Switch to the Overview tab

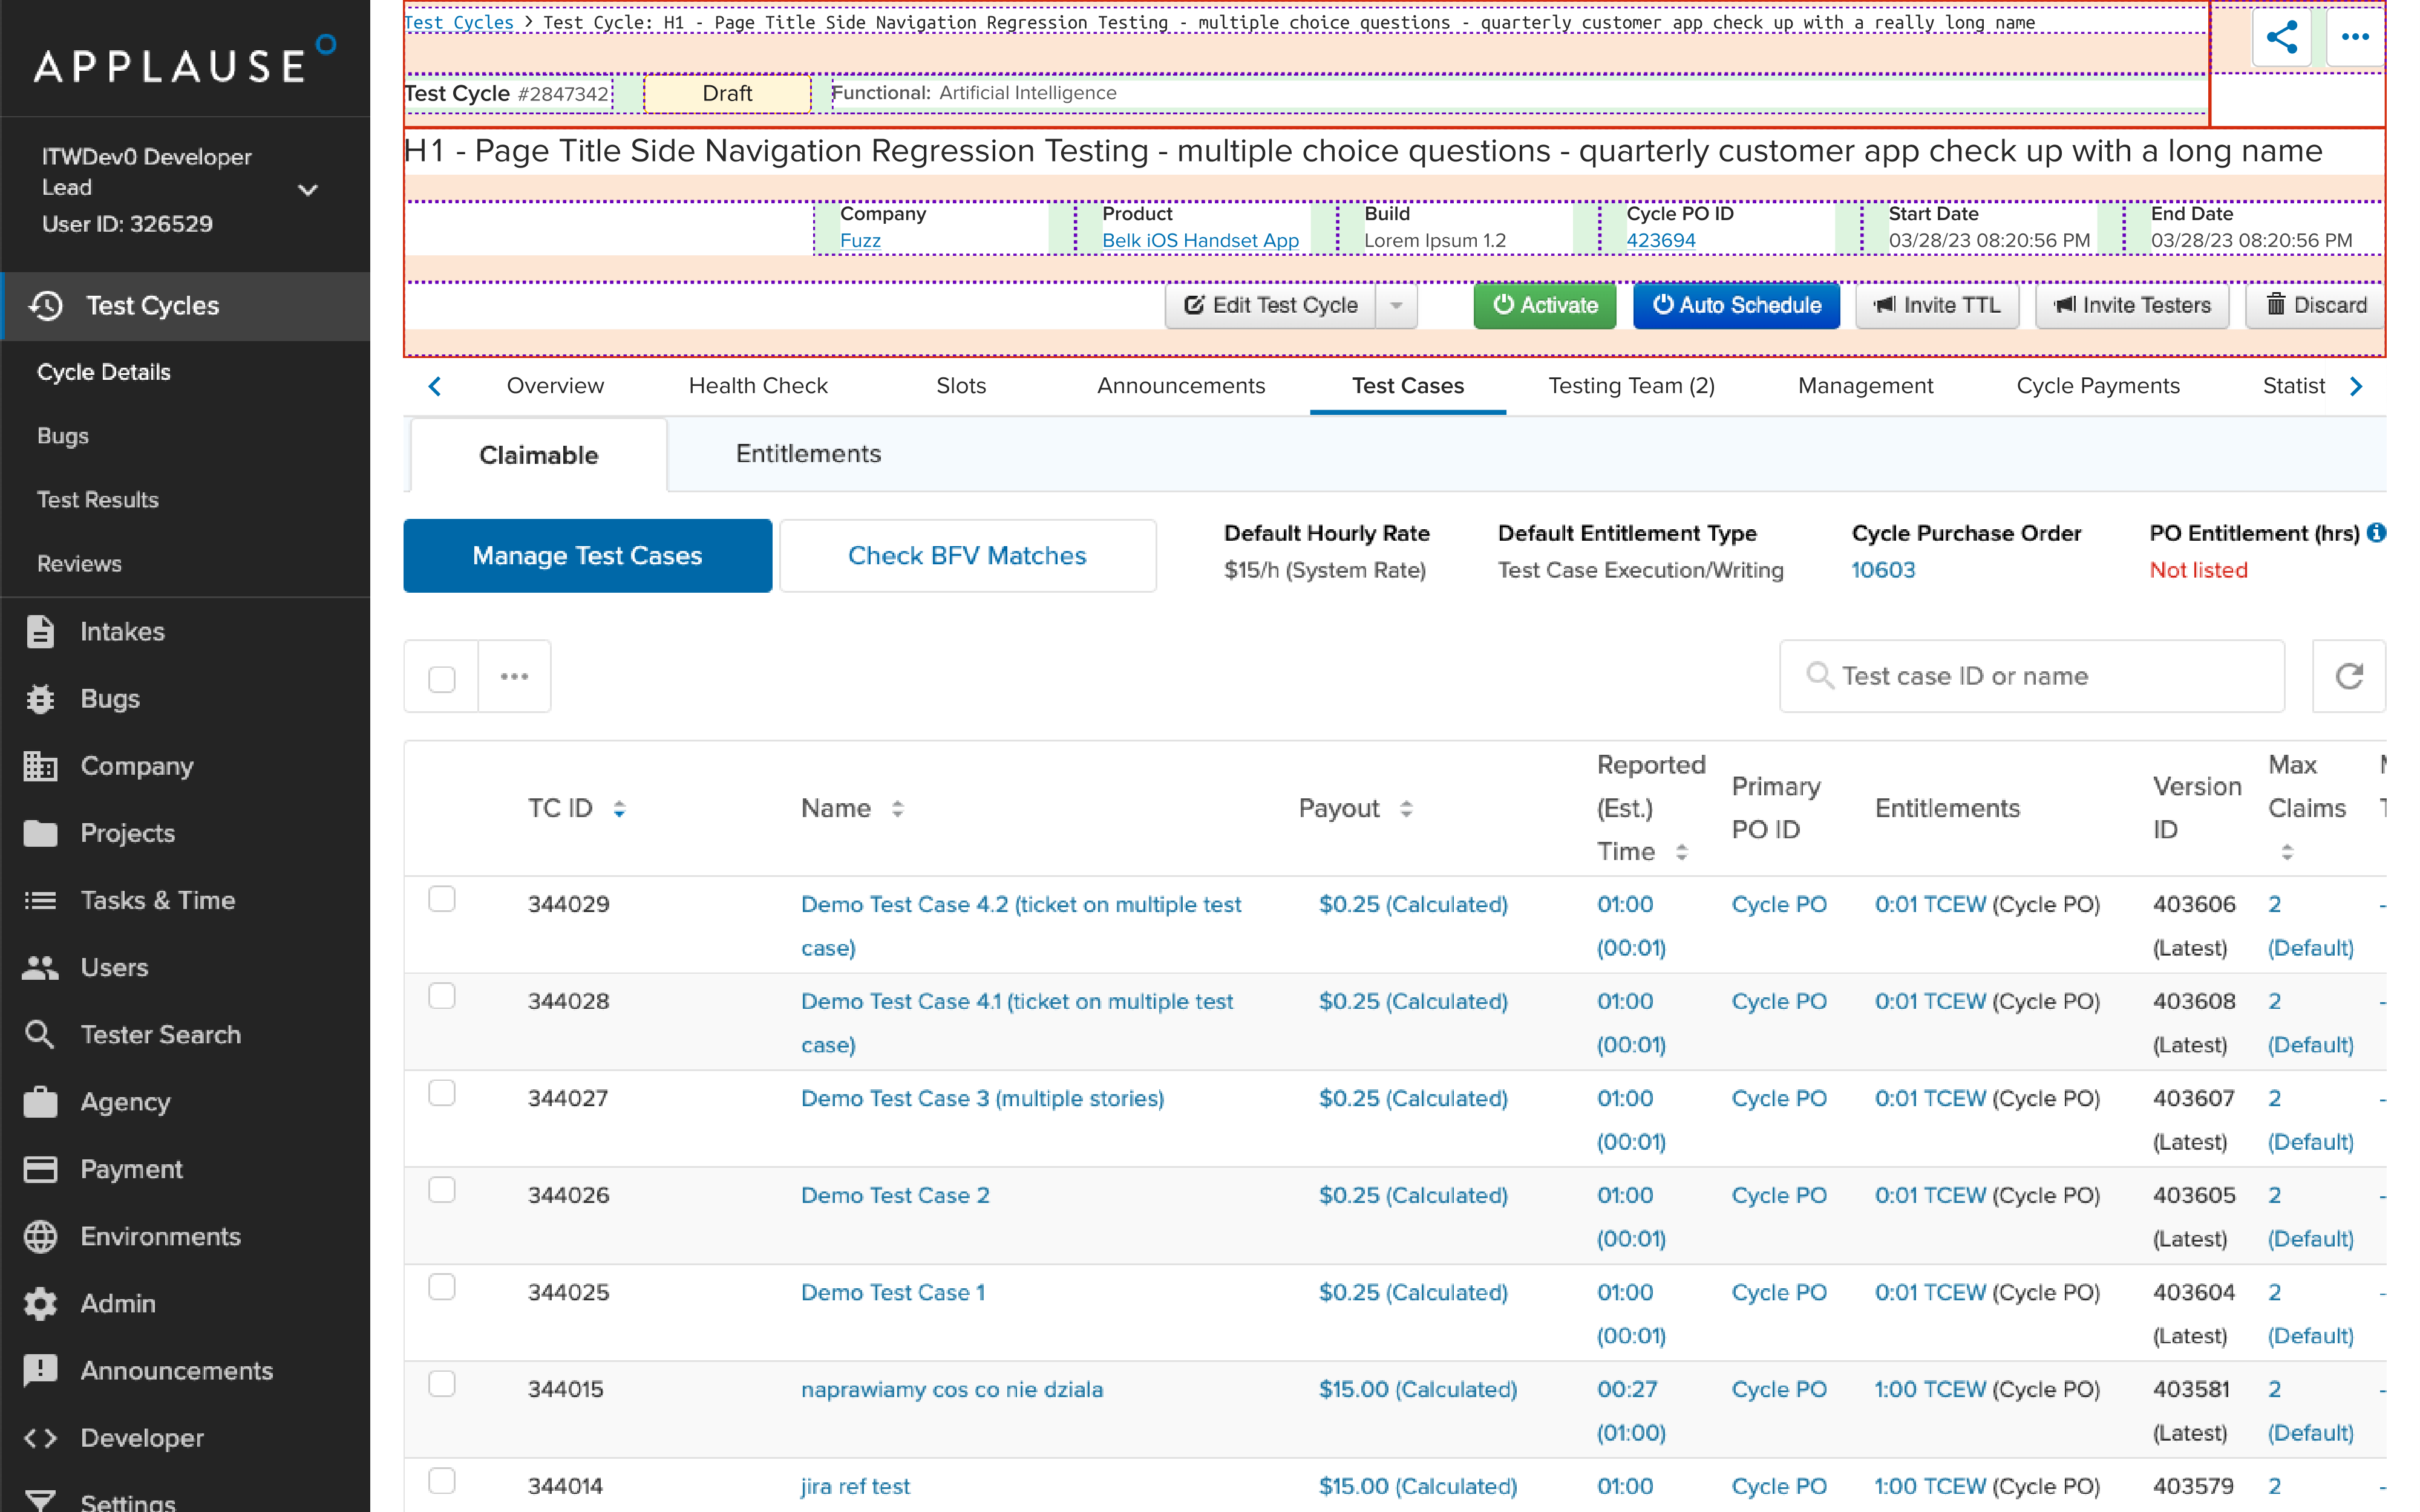coord(555,385)
